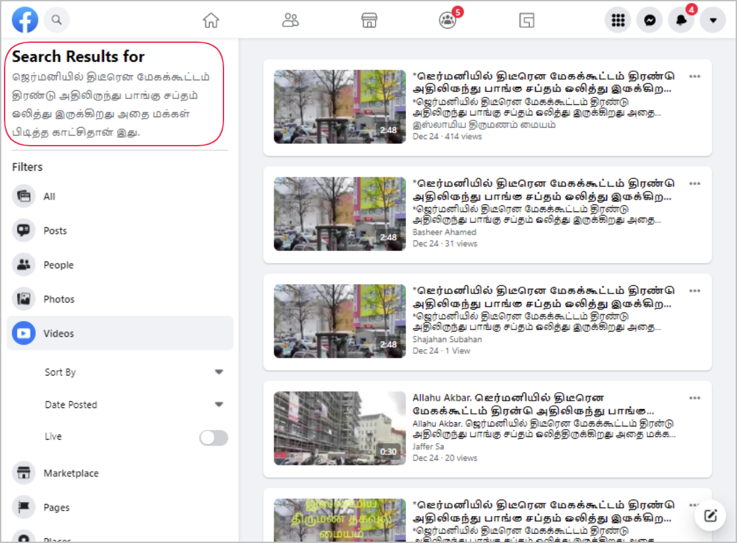Click the sidebar Marketplace storefront icon
Viewport: 737px width, 543px height.
24,473
